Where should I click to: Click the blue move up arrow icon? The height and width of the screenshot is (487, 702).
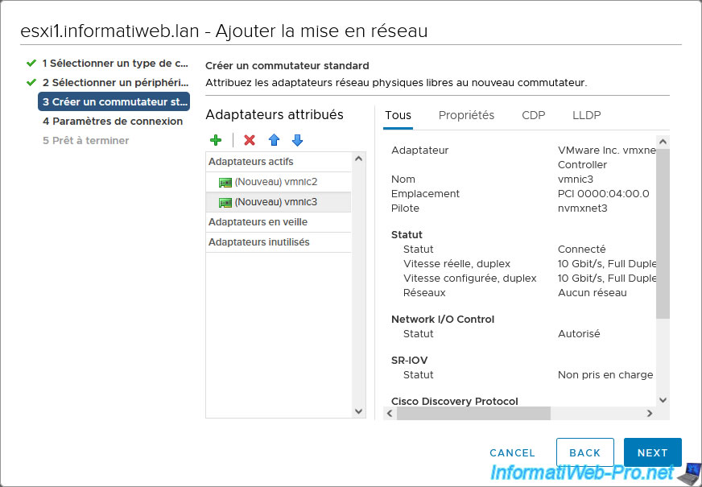274,140
